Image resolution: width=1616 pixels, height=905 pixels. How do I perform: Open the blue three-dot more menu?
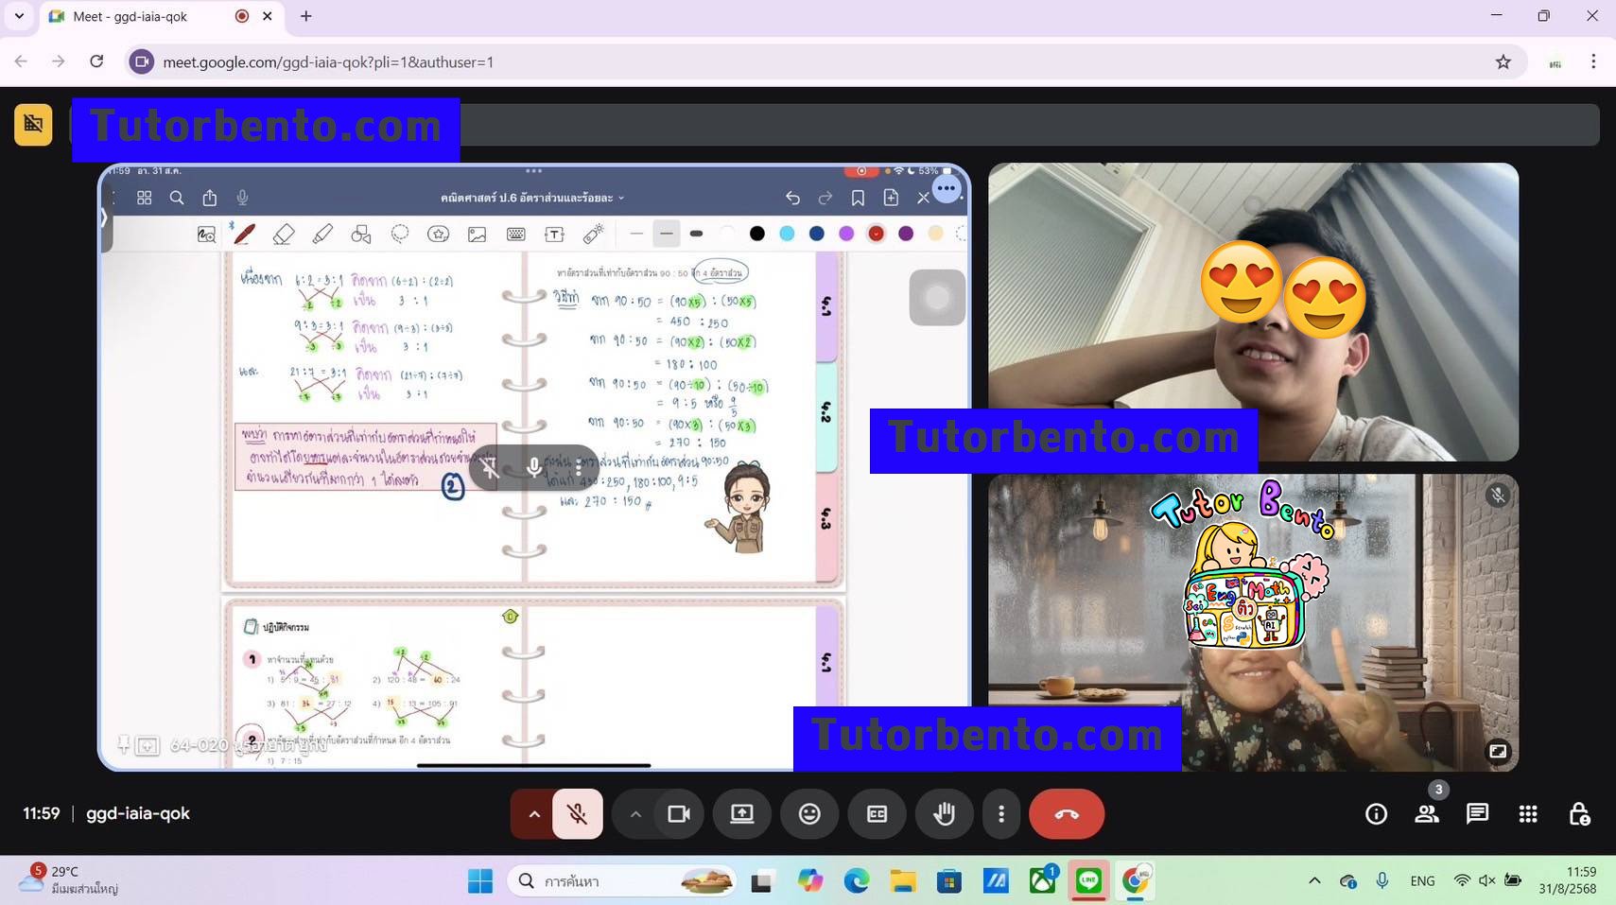click(x=947, y=188)
